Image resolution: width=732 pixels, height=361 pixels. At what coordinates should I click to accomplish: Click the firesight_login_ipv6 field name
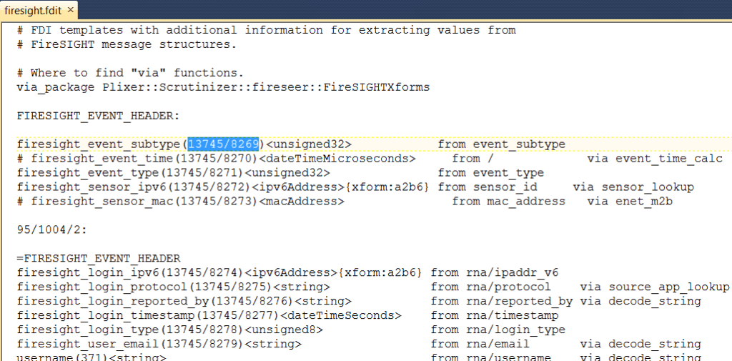point(84,273)
